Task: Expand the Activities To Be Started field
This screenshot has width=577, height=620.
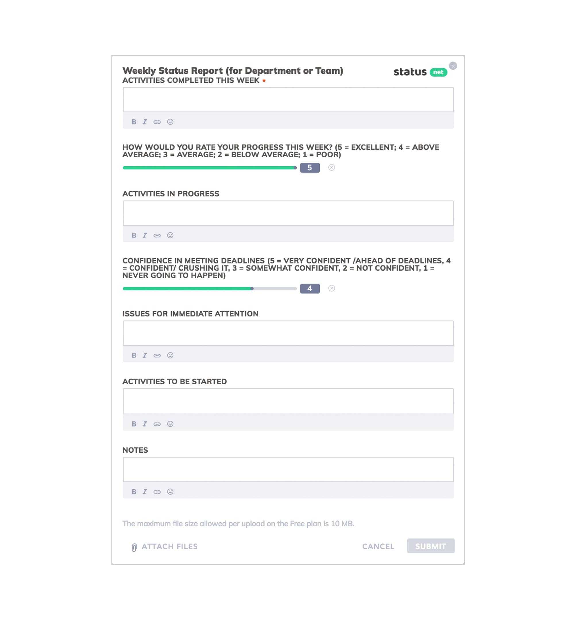Action: pyautogui.click(x=288, y=401)
